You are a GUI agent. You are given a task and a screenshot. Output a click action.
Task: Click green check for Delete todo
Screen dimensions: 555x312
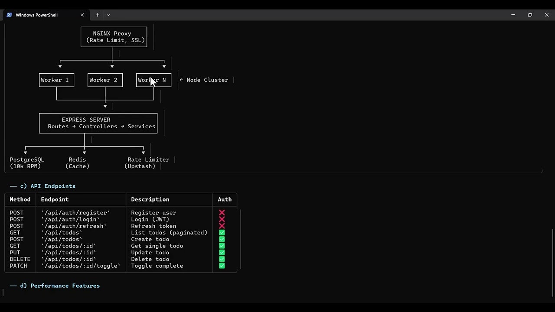pos(222,259)
